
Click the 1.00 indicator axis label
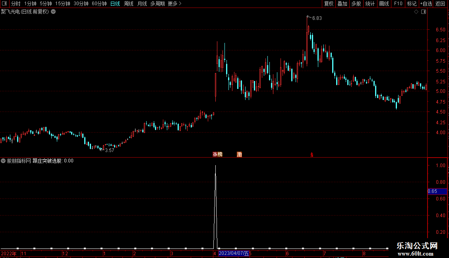440,166
